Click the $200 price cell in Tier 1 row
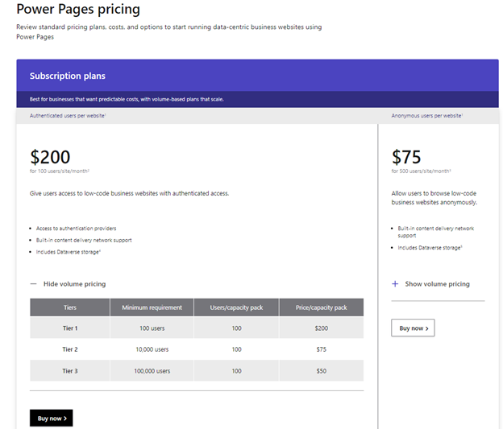Image resolution: width=503 pixels, height=429 pixels. point(321,328)
